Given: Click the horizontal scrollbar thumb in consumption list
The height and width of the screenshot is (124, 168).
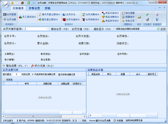Looking at the screenshot, I should [33, 116].
